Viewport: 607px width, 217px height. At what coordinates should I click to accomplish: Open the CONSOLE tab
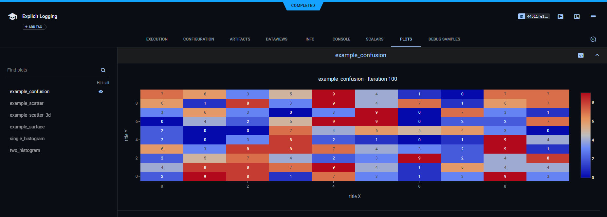[x=341, y=39]
